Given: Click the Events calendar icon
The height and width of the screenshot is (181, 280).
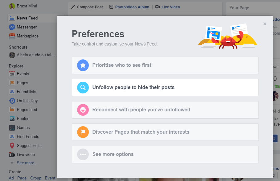Looking at the screenshot, I should (12, 74).
